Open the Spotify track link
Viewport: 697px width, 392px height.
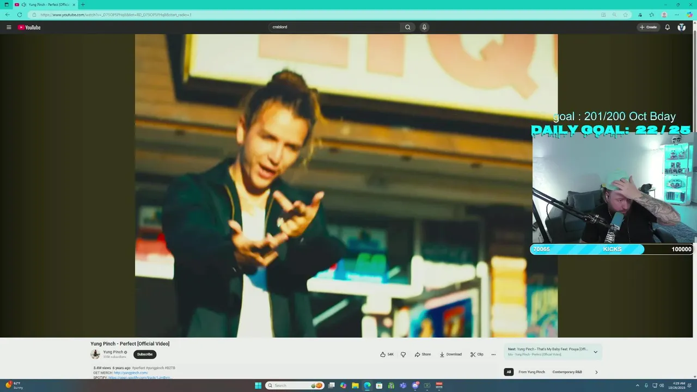(x=140, y=377)
